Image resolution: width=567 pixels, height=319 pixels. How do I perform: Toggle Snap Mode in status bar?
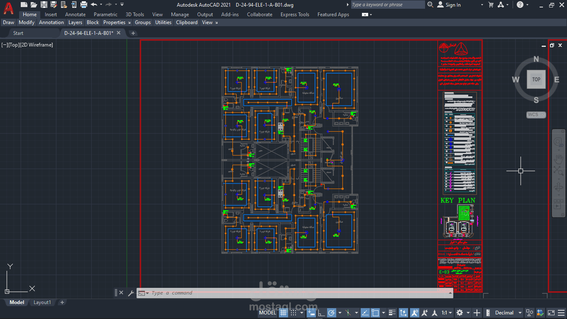[x=294, y=313]
